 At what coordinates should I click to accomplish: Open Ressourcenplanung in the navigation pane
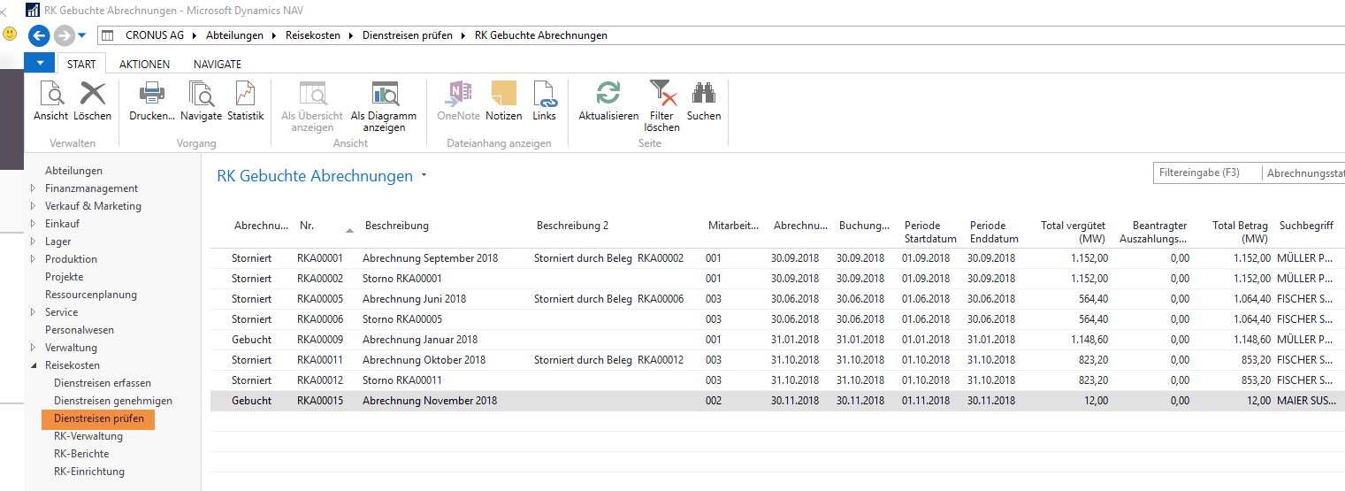(91, 295)
